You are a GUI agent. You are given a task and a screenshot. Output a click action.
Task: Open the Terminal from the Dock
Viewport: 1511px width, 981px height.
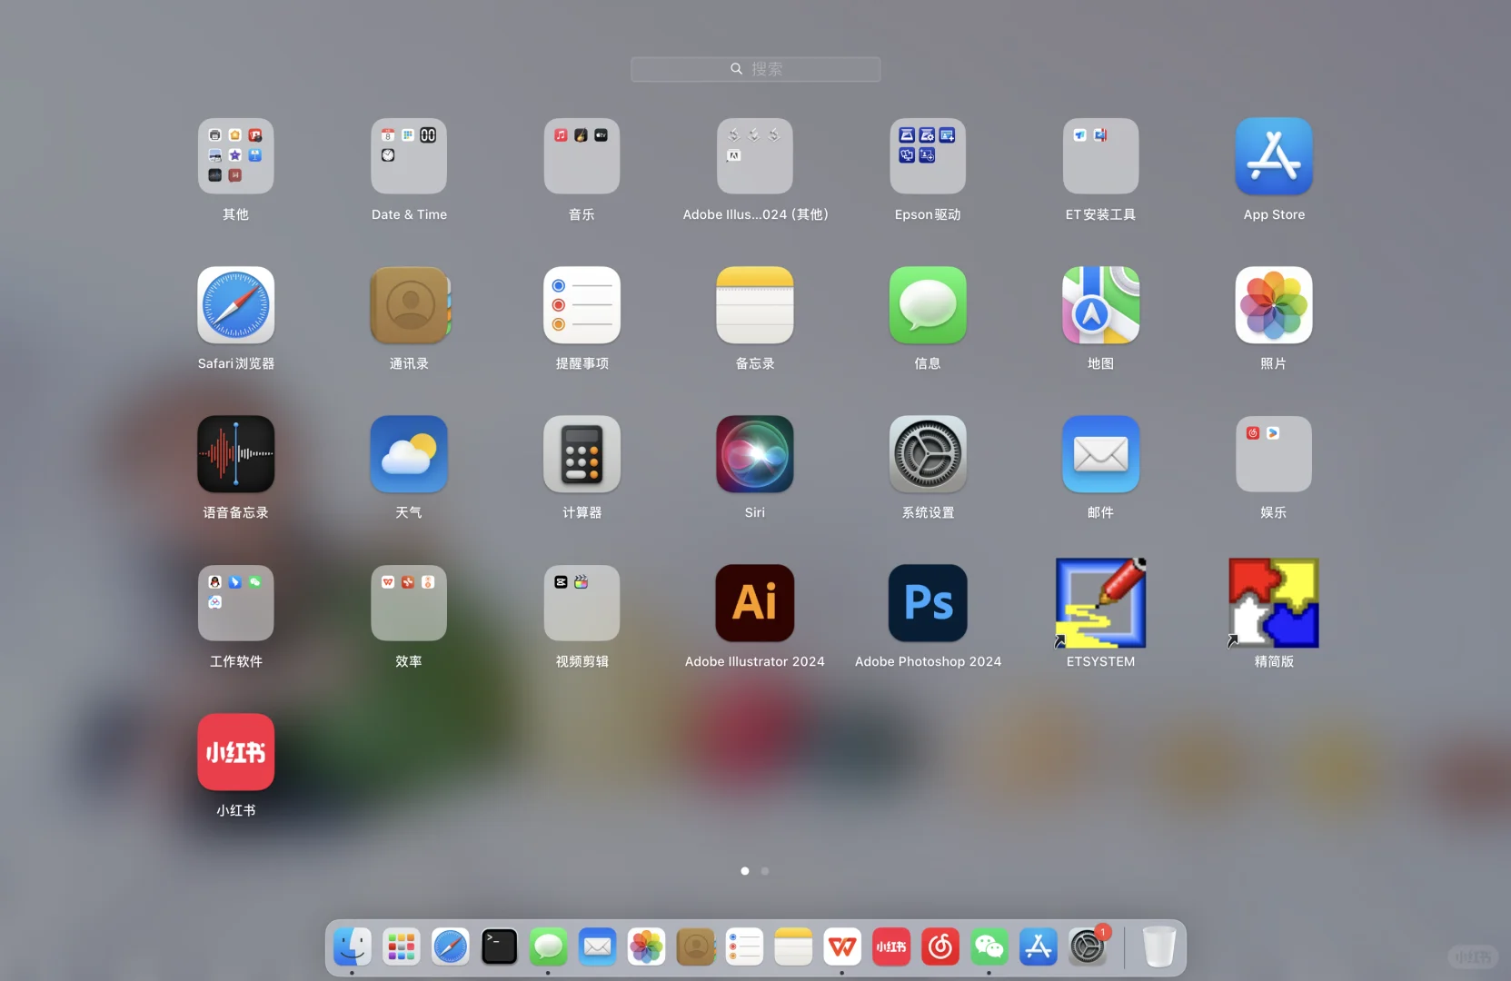click(x=499, y=946)
